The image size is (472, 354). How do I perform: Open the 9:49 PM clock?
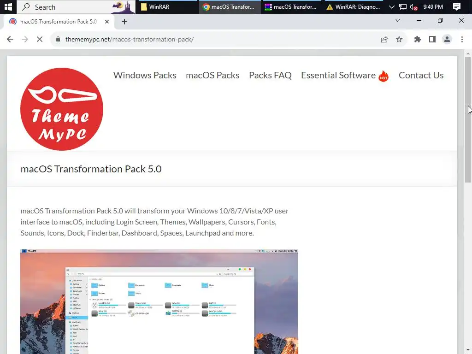[x=433, y=7]
